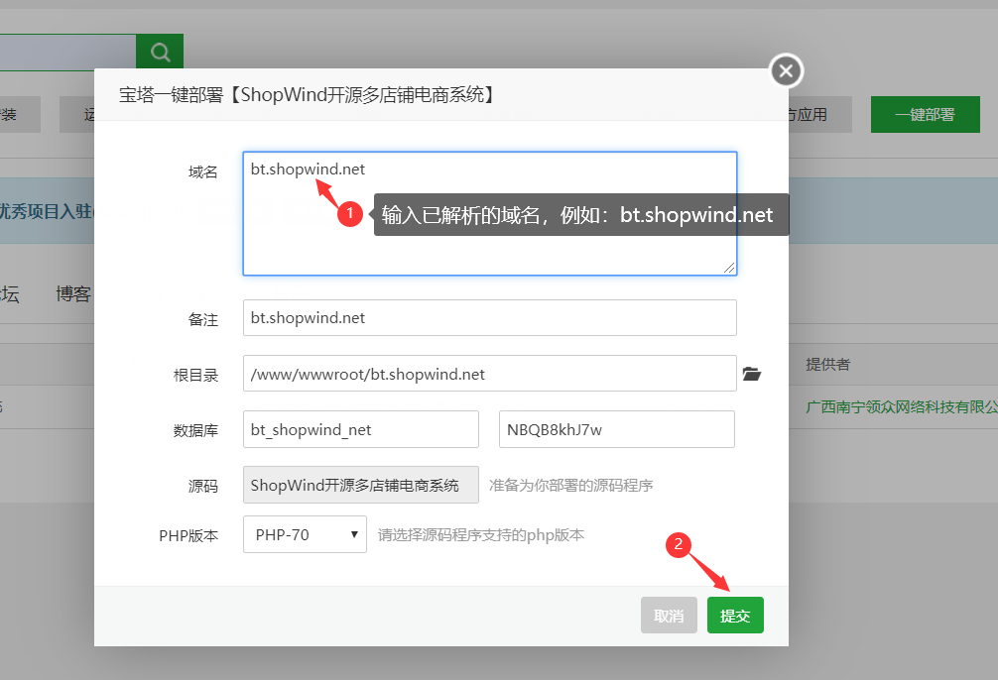
Task: Click the domain name textarea
Action: pos(490,214)
